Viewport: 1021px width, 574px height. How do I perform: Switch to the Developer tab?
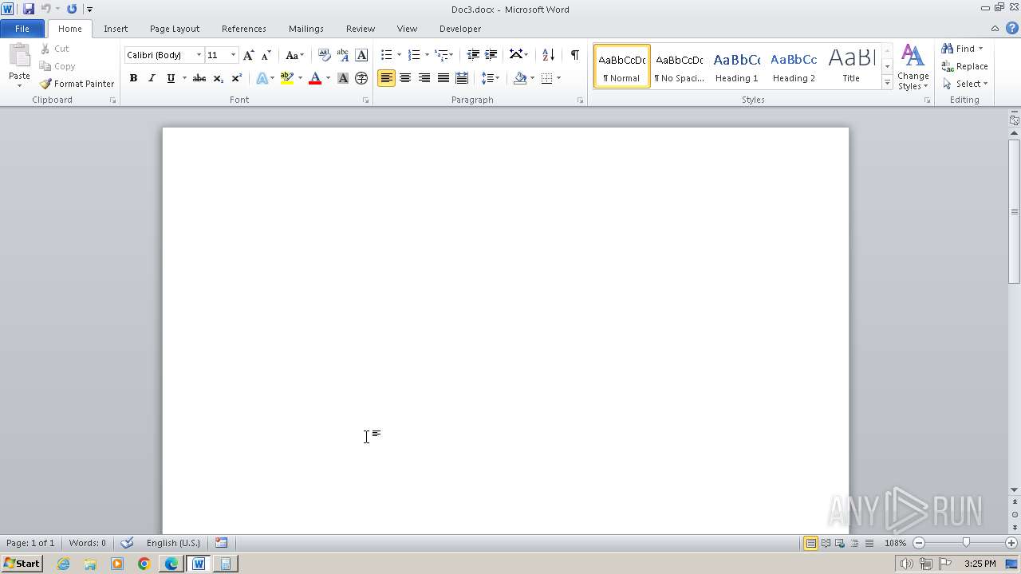(x=460, y=29)
